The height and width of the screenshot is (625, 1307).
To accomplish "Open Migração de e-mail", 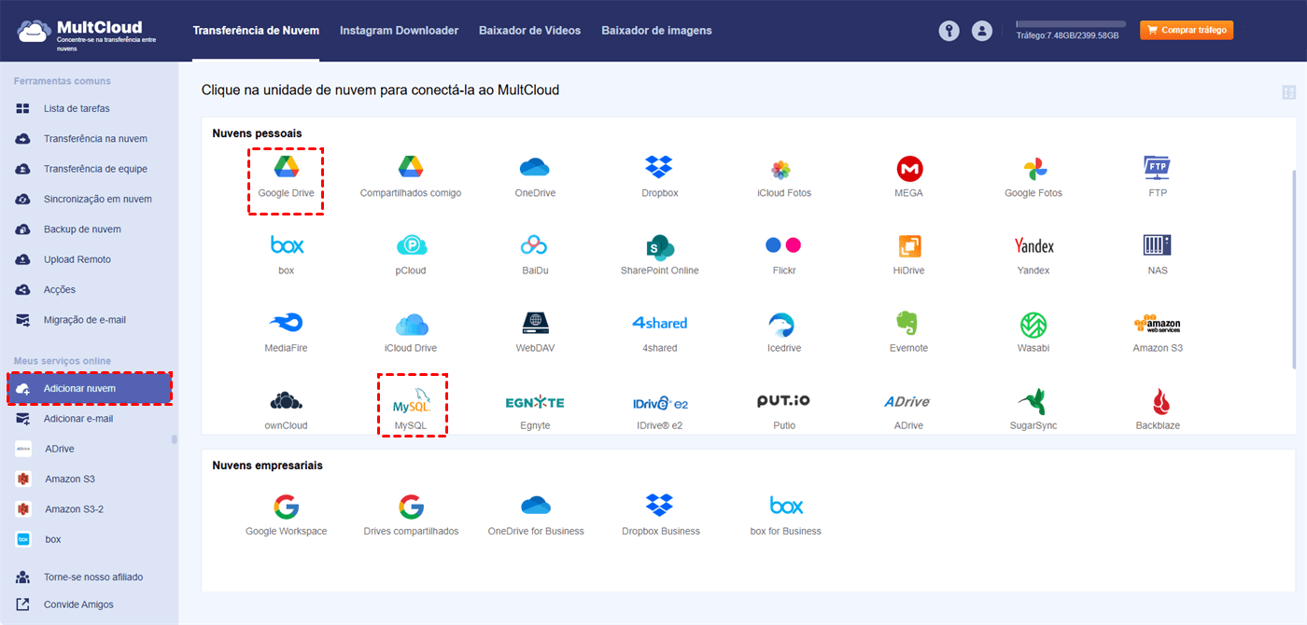I will pos(84,320).
